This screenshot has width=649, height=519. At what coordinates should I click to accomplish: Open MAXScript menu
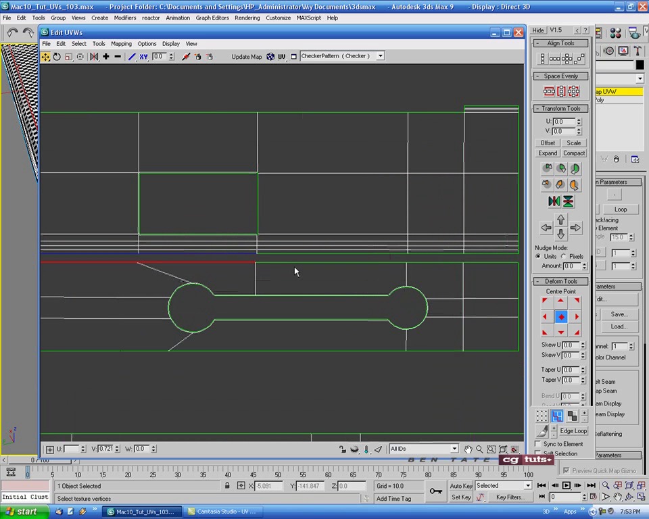309,18
